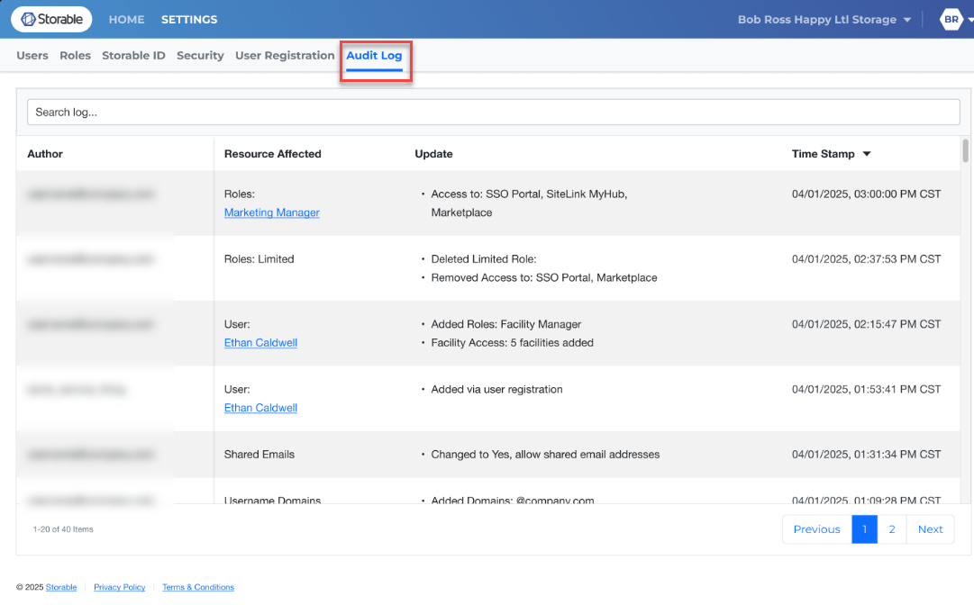Select the Audit Log tab

point(374,55)
